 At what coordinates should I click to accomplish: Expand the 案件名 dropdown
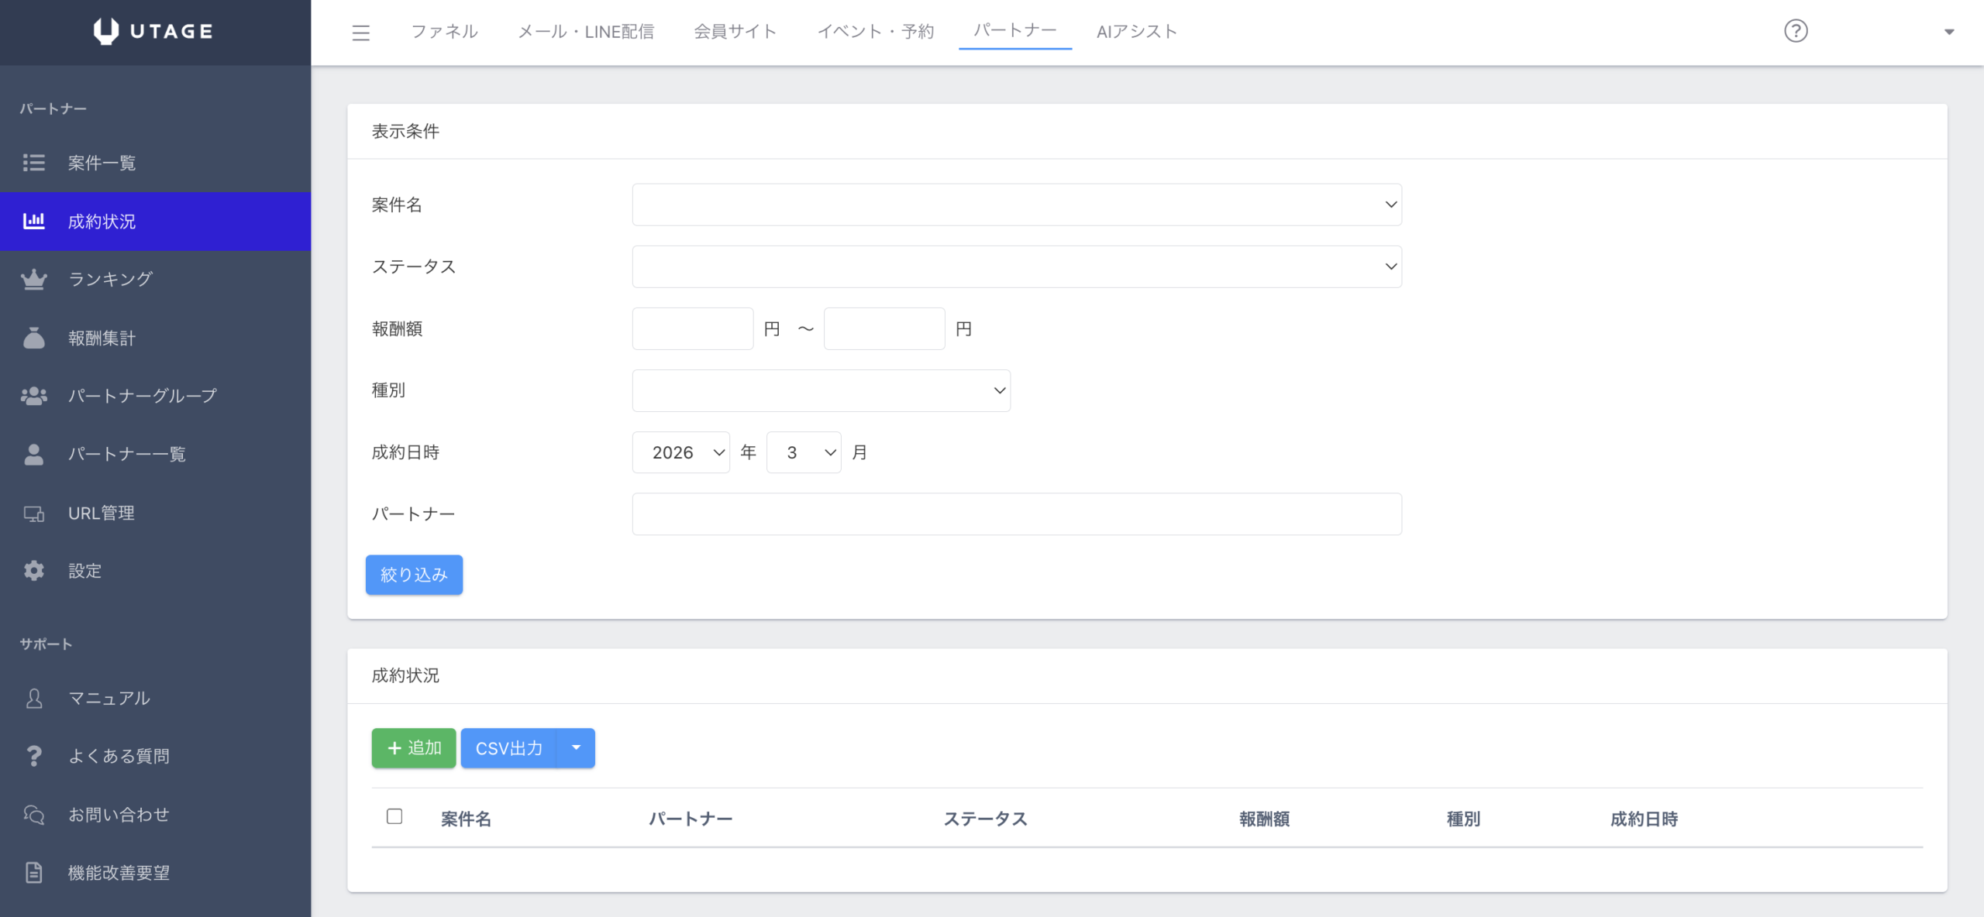point(1016,204)
